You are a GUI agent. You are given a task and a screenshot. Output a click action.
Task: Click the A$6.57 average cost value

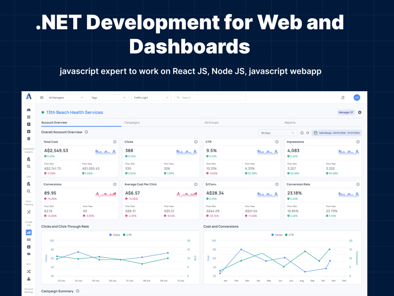[132, 193]
